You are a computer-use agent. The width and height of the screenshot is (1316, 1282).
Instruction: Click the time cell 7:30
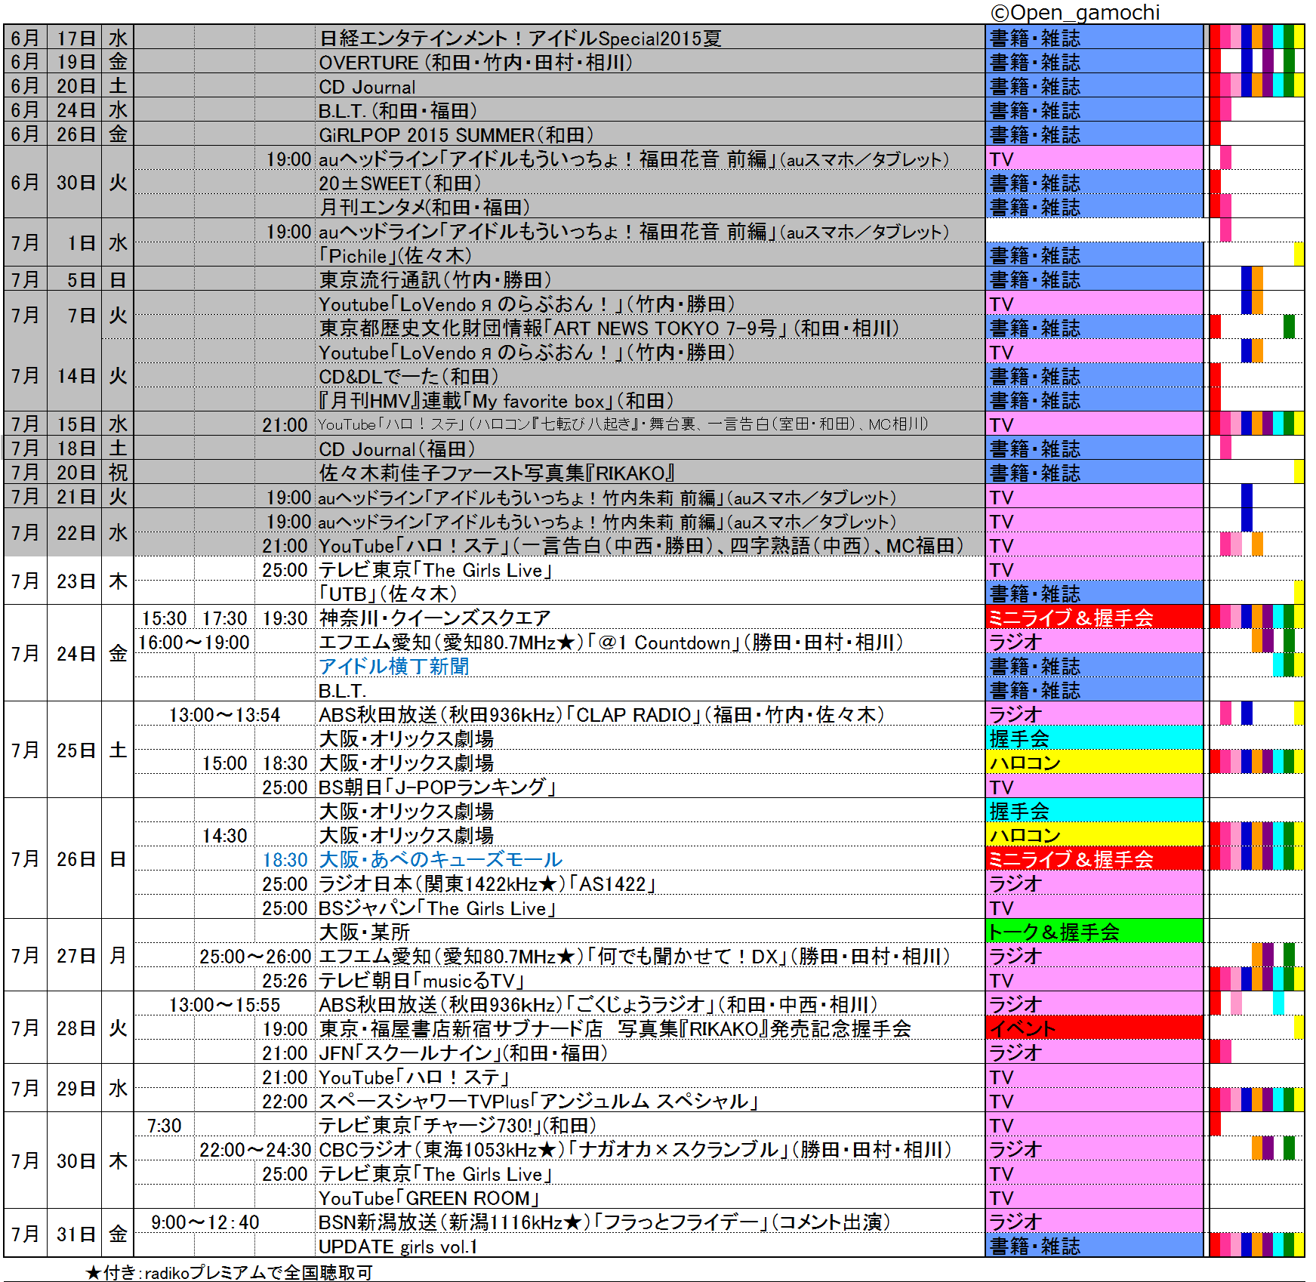[x=164, y=1125]
